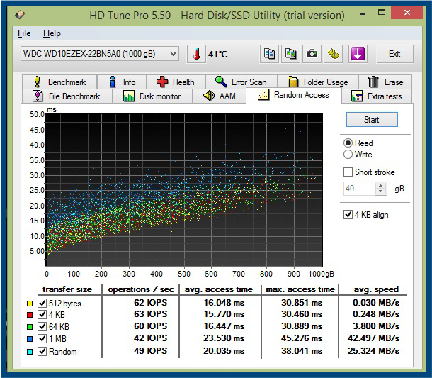
Task: Copy info to clipboard icon
Action: [269, 54]
